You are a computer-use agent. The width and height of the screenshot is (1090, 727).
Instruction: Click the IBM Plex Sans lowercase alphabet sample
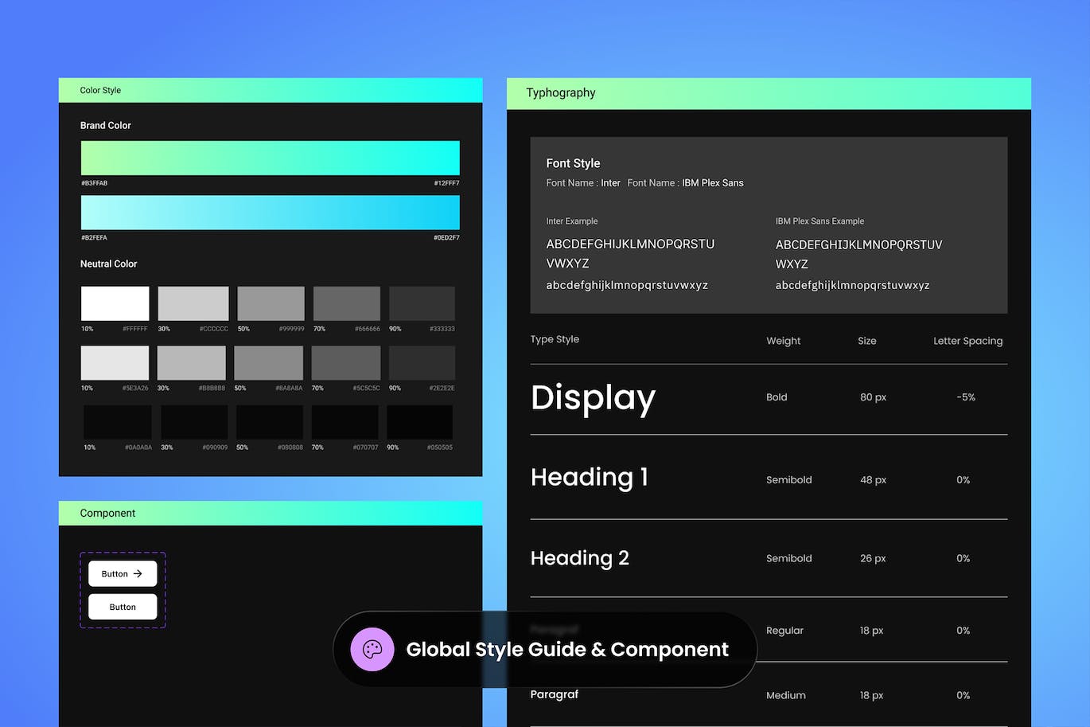[x=852, y=285]
